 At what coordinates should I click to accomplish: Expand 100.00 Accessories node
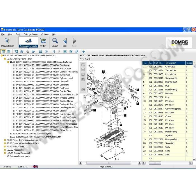[x=5, y=150]
